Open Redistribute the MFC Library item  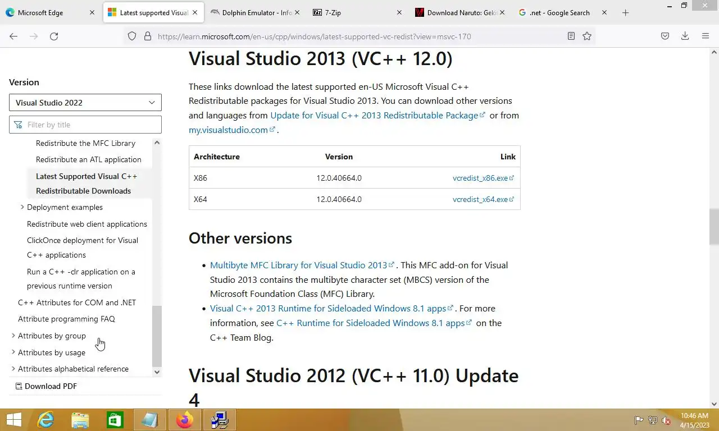[85, 143]
